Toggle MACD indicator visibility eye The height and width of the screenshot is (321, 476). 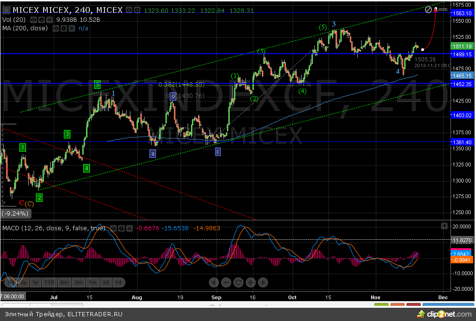tap(113, 228)
